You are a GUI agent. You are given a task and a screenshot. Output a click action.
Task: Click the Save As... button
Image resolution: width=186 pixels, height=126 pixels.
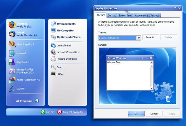(151, 37)
